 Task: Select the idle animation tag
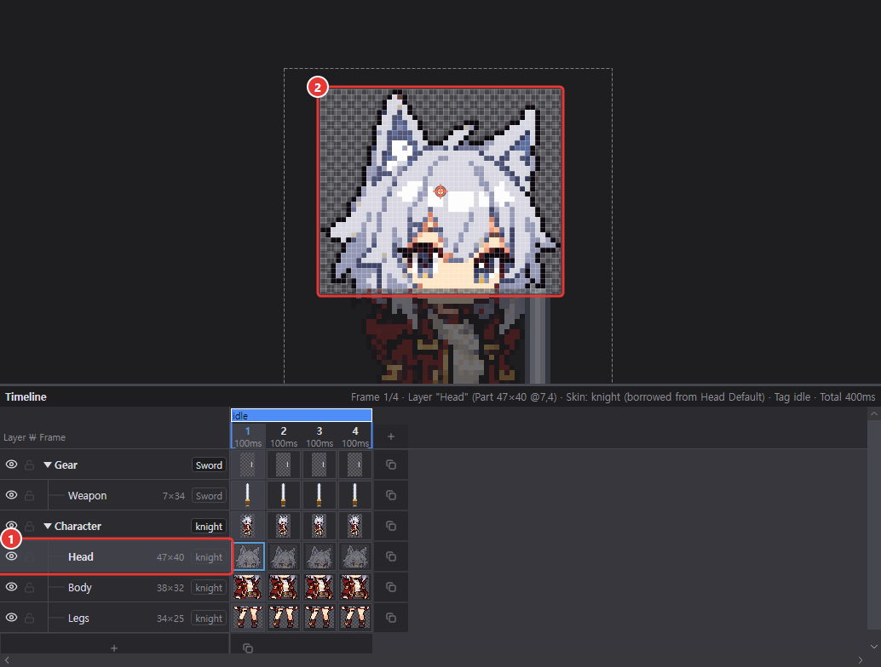pyautogui.click(x=301, y=415)
